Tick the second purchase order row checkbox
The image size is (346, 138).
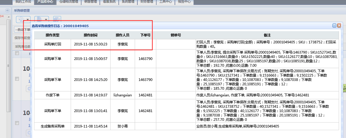click(17, 123)
